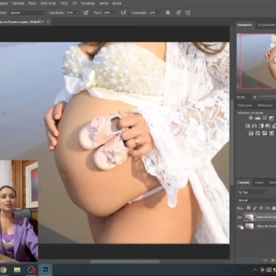The image size is (276, 276).
Task: Click the Navigator zoom percentage field
Action: (240, 97)
